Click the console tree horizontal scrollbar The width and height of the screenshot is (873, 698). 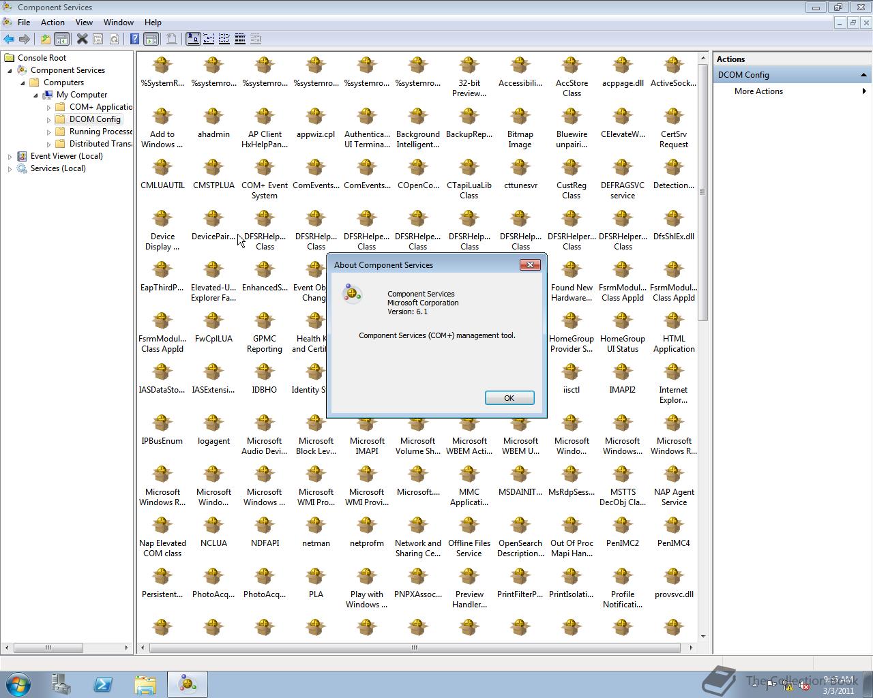point(48,648)
